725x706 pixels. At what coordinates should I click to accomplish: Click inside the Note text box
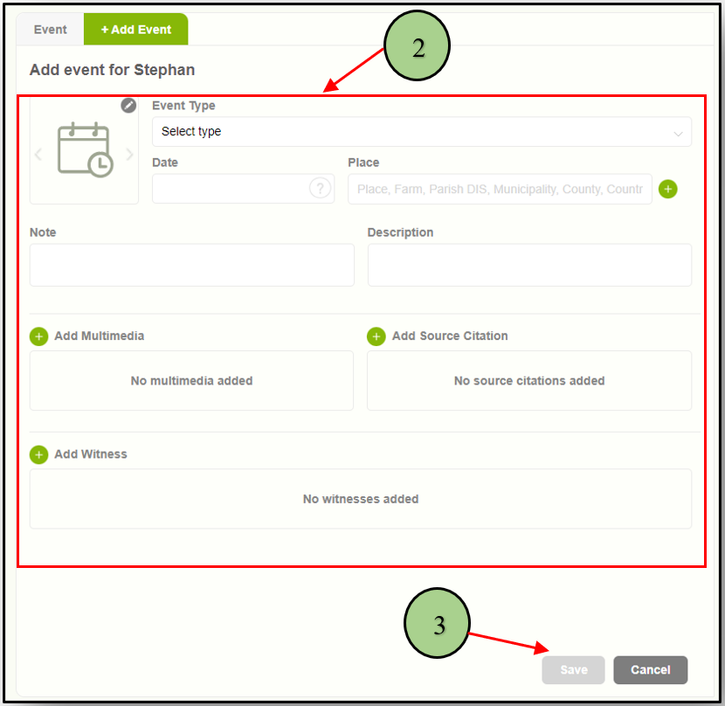point(192,265)
